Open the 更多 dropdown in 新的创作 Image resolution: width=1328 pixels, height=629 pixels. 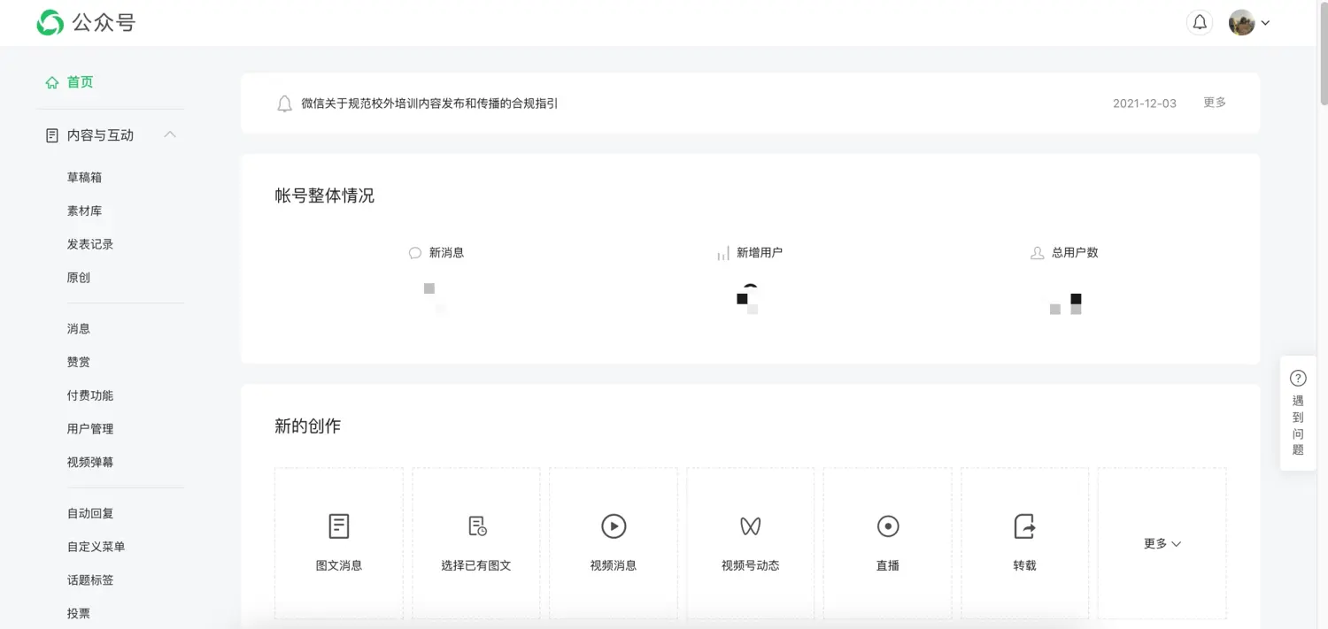pos(1162,543)
